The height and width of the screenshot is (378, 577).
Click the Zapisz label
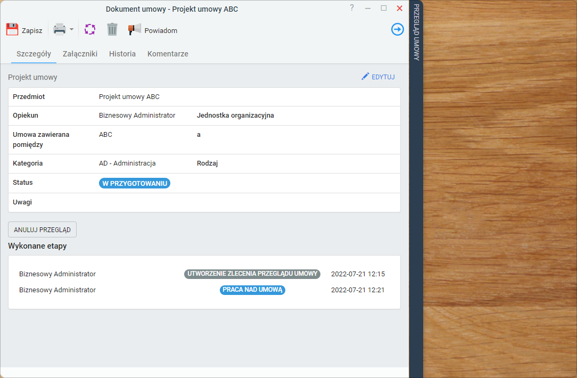[x=32, y=30]
